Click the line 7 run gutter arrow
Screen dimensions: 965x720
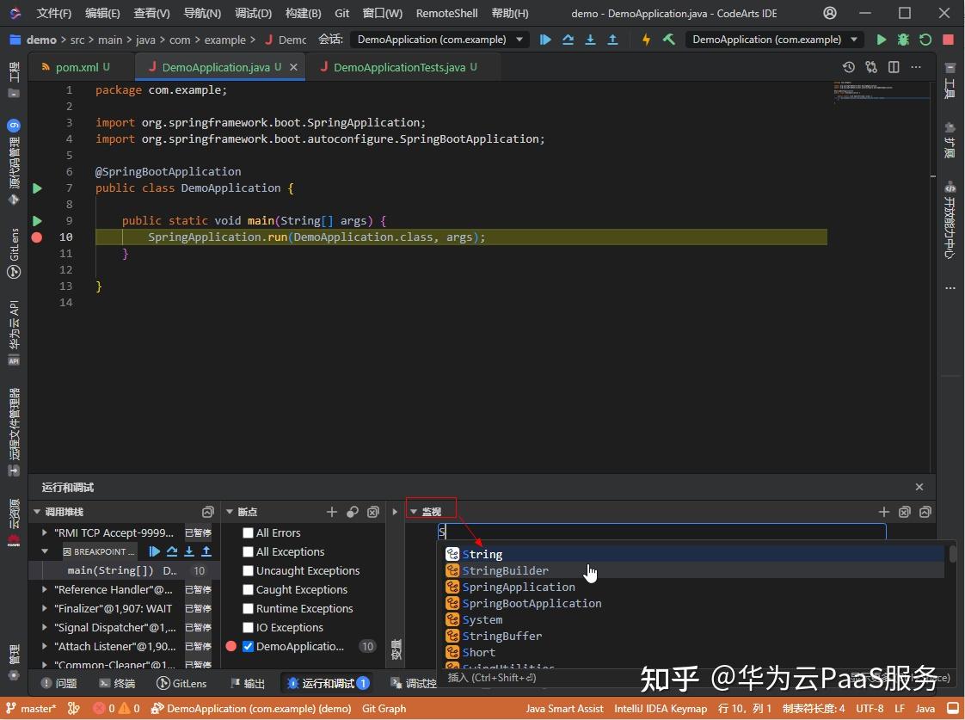click(x=38, y=188)
